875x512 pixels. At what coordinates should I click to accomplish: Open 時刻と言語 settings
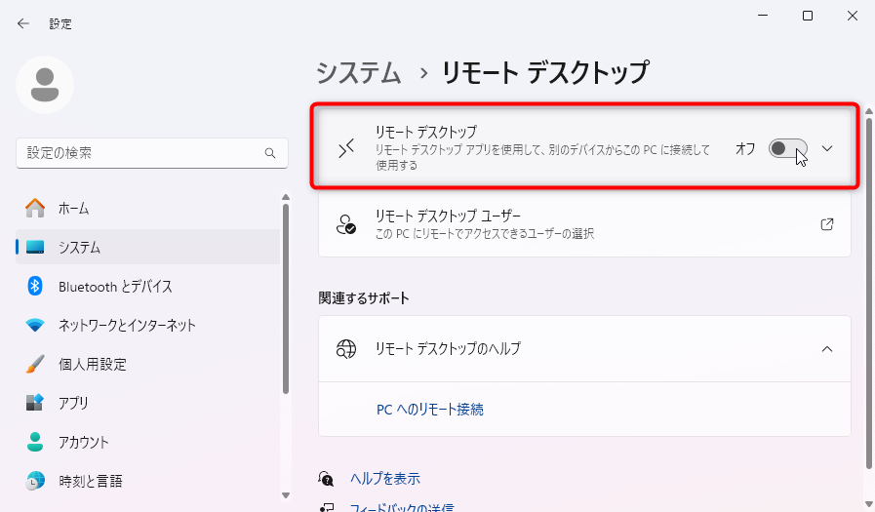click(x=148, y=481)
